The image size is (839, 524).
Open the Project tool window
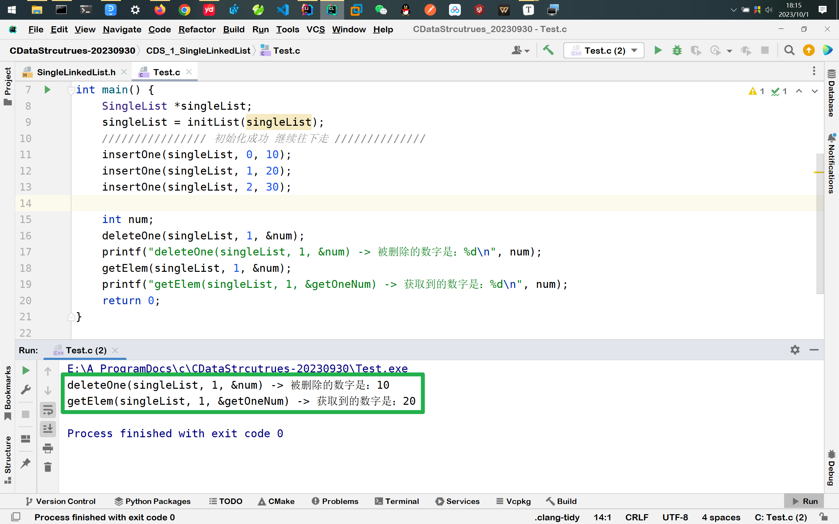coord(8,86)
